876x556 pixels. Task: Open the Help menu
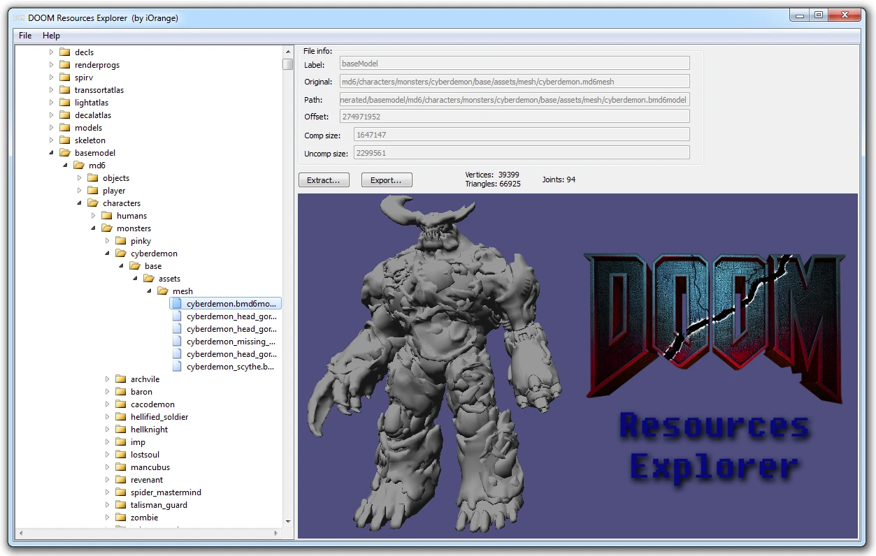point(50,36)
